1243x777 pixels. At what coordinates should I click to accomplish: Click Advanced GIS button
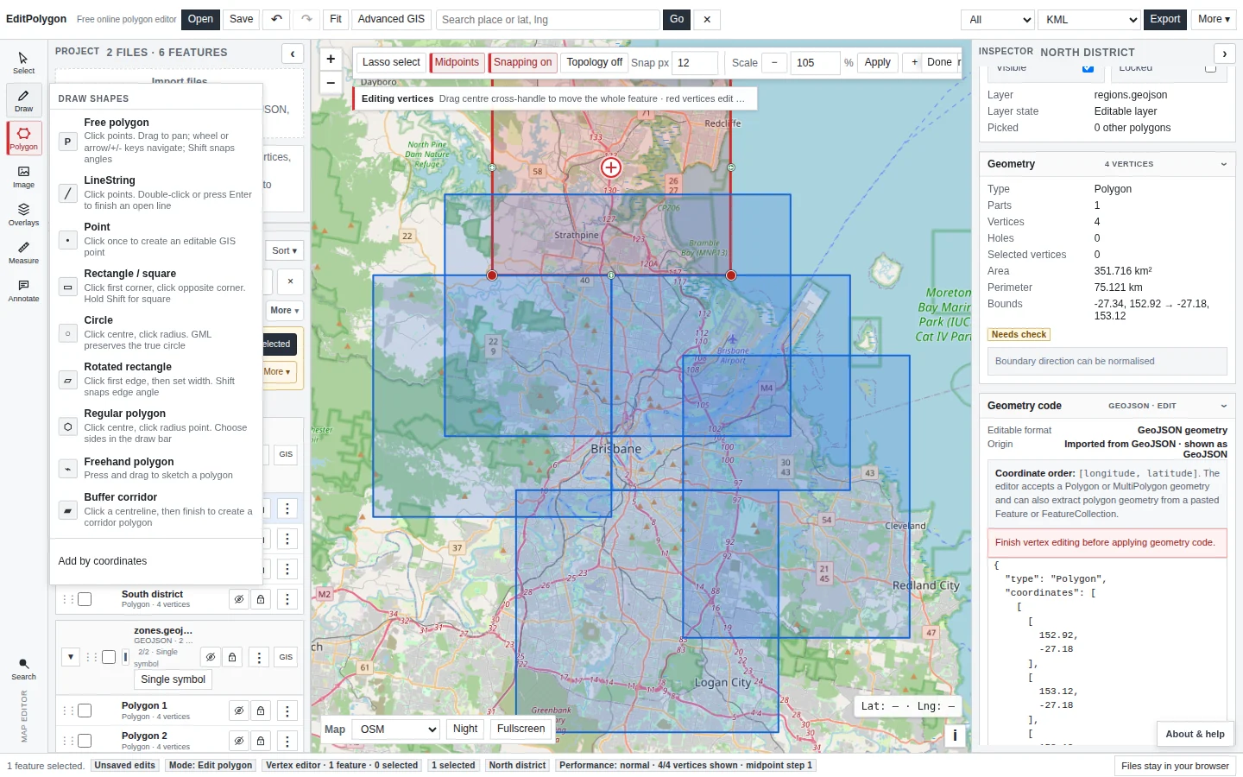(x=391, y=19)
